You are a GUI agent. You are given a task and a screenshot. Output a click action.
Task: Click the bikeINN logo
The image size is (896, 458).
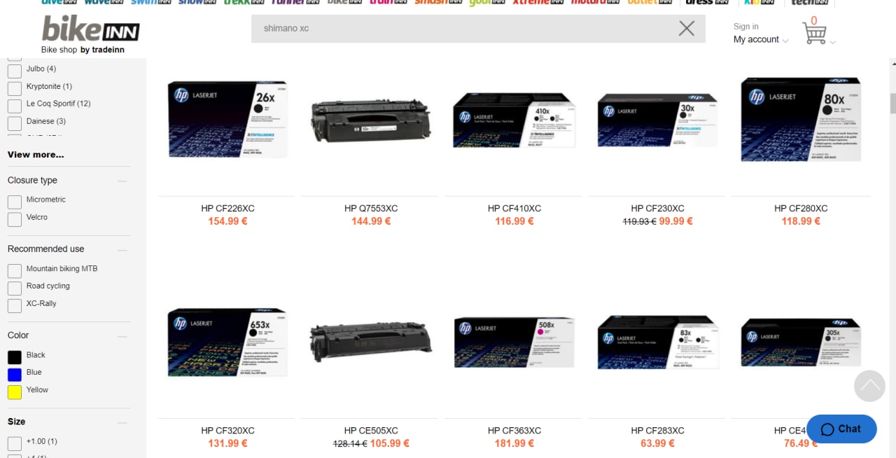[x=90, y=30]
